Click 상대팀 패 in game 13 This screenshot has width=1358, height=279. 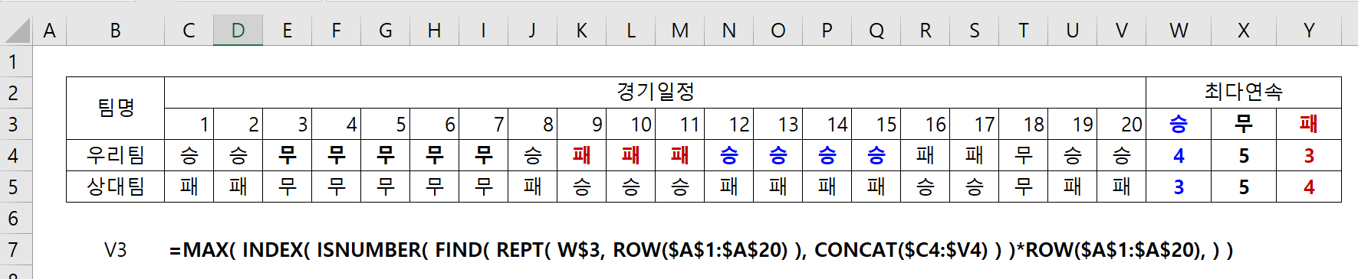(778, 187)
